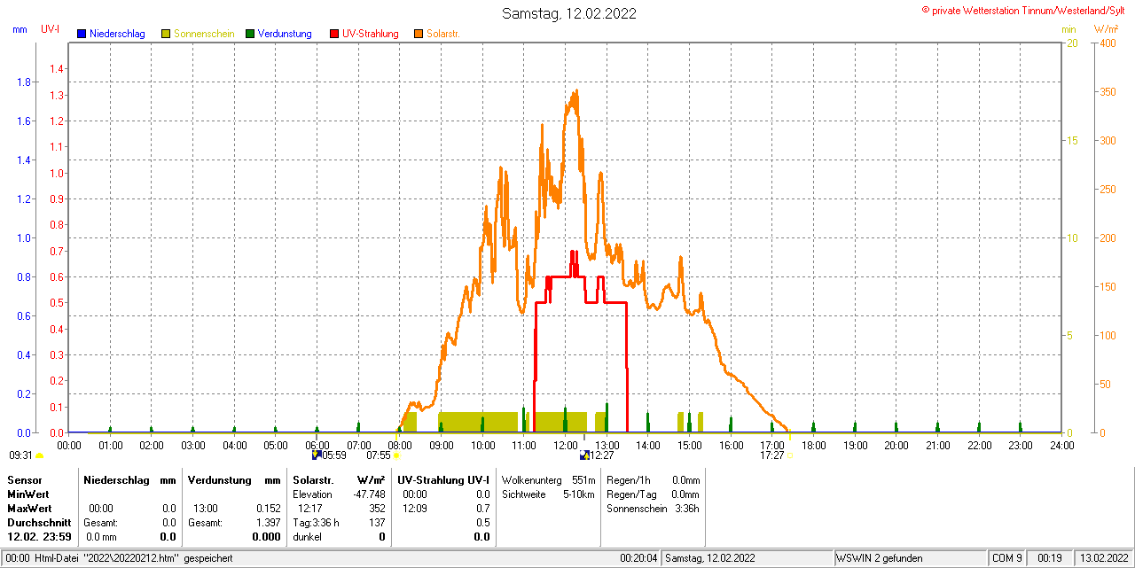Select the UV-Strahlung legend label
This screenshot has height=568, width=1135.
click(x=371, y=34)
